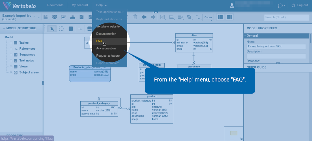Click the user profile silhouette icon
Image resolution: width=312 pixels, height=141 pixels.
tap(232, 5)
